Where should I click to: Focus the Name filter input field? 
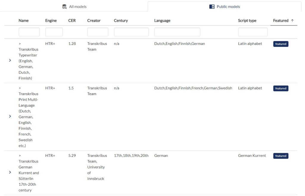[29, 32]
